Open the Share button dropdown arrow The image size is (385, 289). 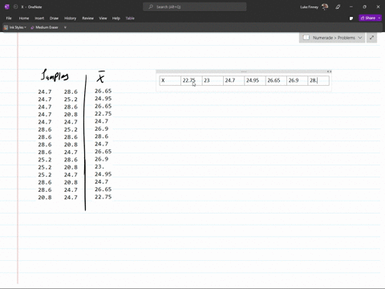pyautogui.click(x=379, y=18)
